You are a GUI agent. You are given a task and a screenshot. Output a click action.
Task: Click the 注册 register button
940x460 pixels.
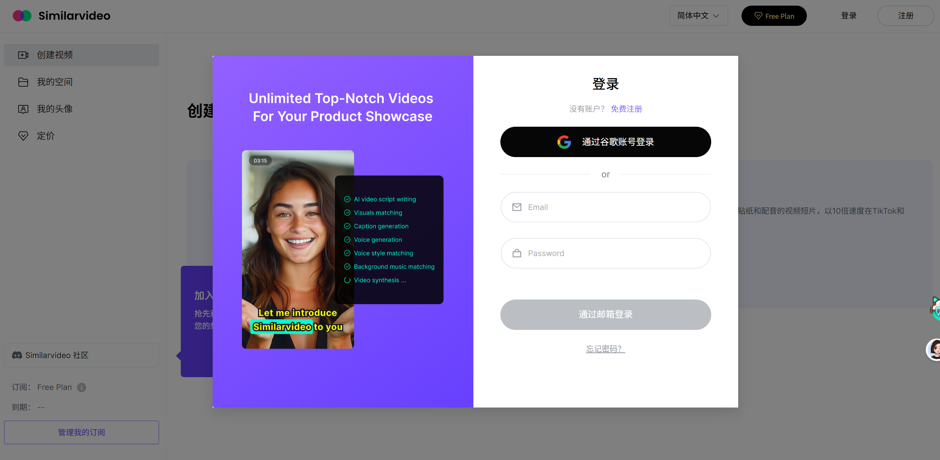pyautogui.click(x=905, y=16)
